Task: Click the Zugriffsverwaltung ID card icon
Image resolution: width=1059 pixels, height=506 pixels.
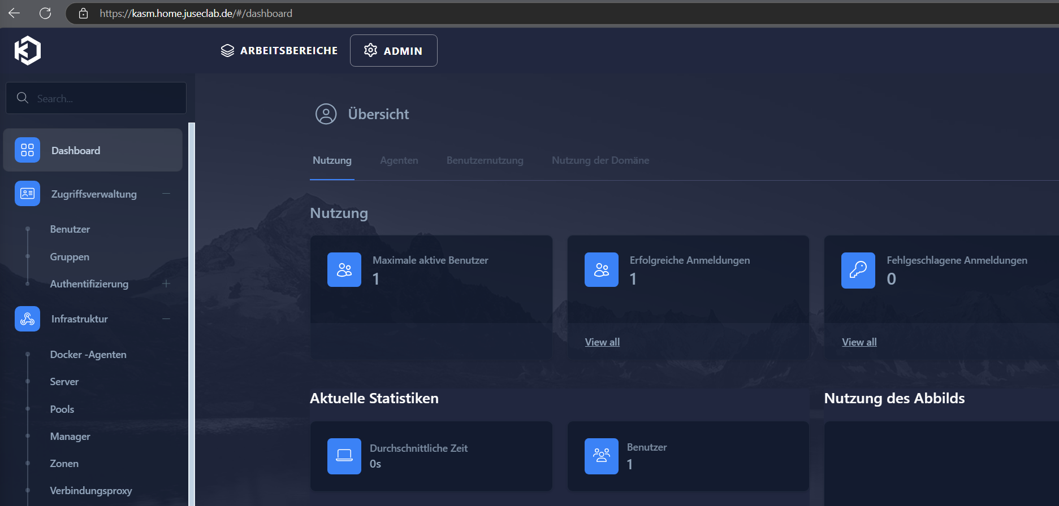Action: click(27, 194)
